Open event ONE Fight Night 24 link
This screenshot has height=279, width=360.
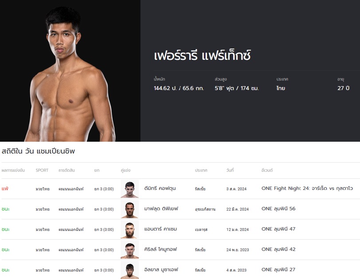coord(307,189)
